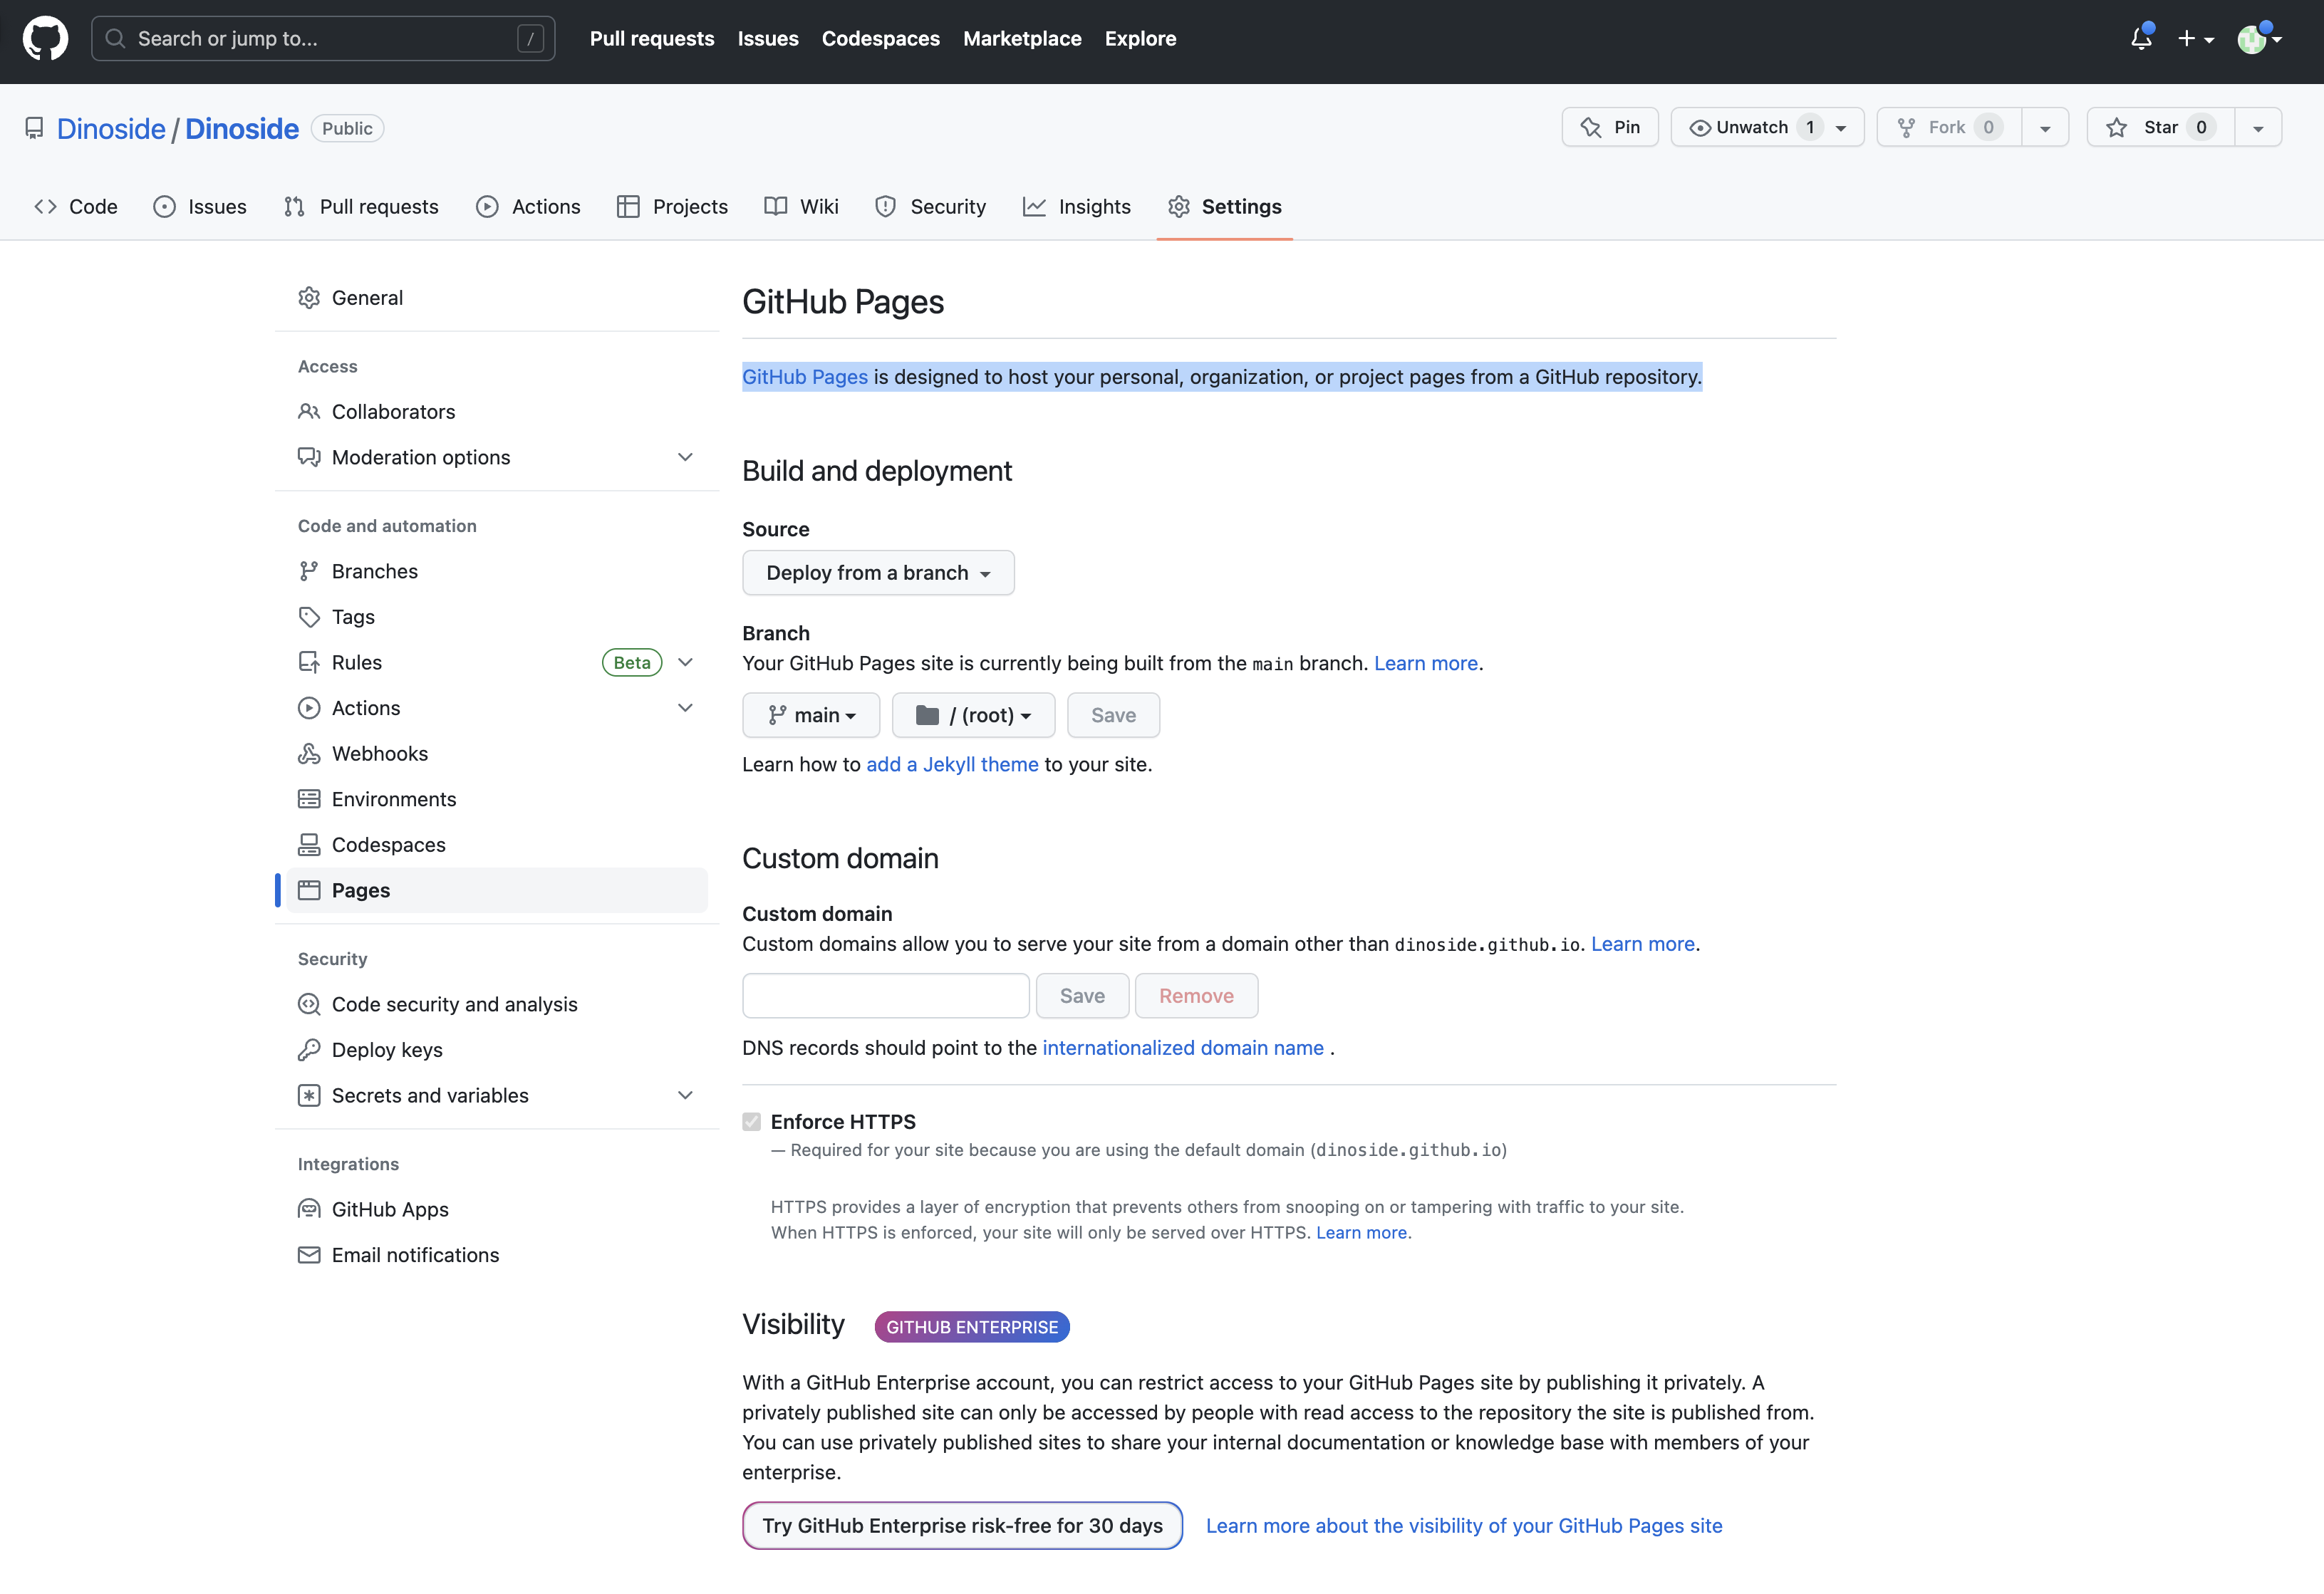2324x1594 pixels.
Task: Open Learn more link for custom domains
Action: (1643, 944)
